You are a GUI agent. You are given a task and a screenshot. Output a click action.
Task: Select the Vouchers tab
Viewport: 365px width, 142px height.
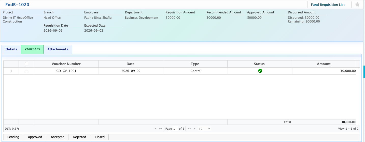32,49
